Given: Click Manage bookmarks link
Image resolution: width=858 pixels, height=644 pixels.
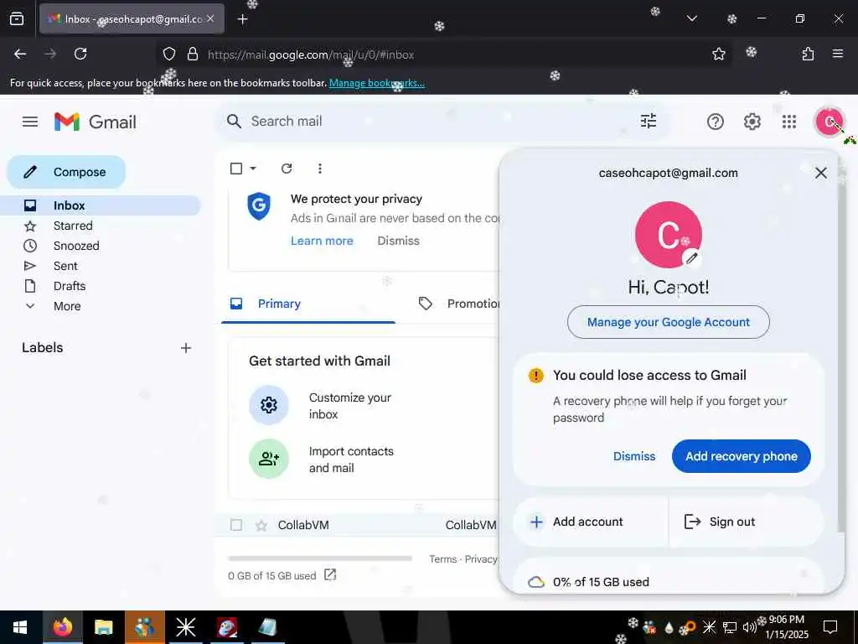Looking at the screenshot, I should point(376,83).
